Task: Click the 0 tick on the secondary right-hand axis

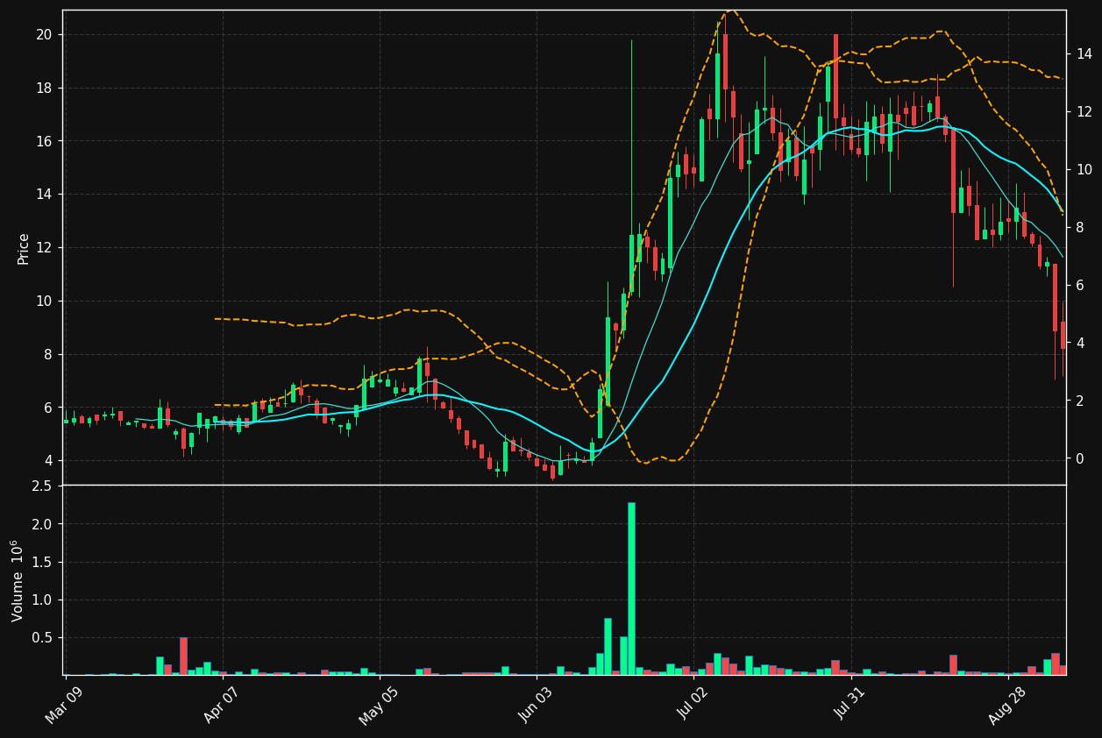Action: (x=1080, y=459)
